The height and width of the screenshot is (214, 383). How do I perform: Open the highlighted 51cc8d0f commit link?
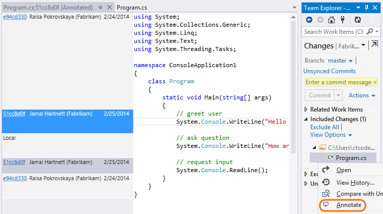pyautogui.click(x=14, y=114)
